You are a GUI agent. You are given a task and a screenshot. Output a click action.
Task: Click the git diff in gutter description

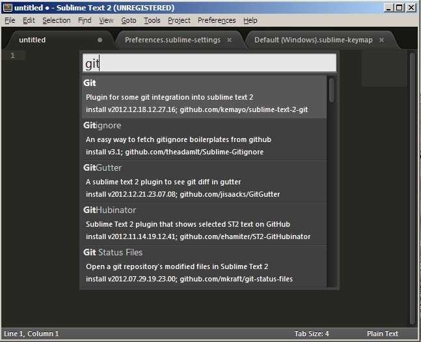pyautogui.click(x=163, y=182)
